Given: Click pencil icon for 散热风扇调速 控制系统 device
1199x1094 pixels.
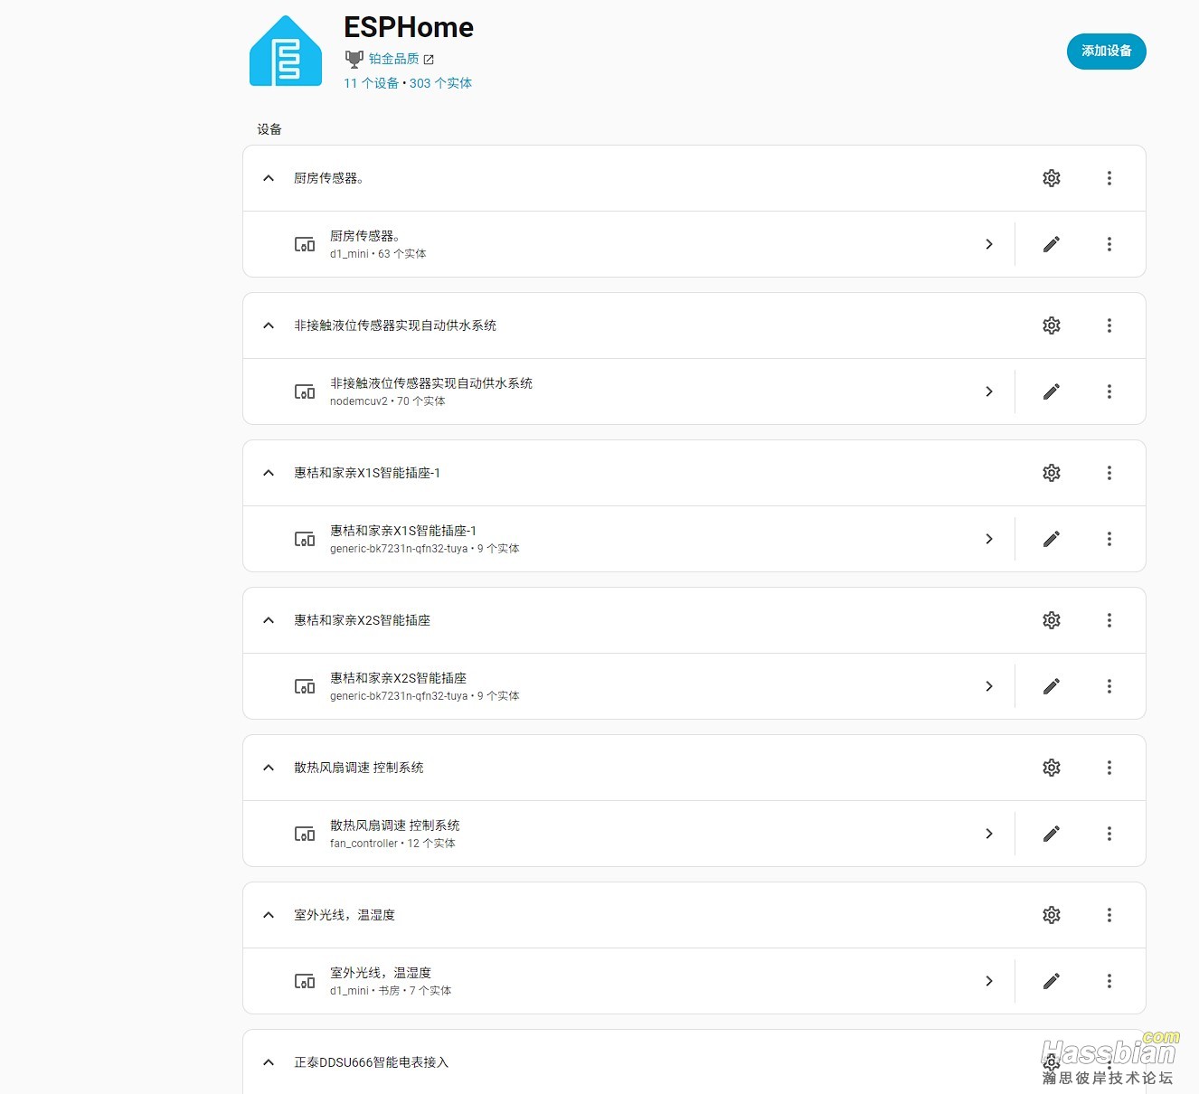Looking at the screenshot, I should (1051, 834).
